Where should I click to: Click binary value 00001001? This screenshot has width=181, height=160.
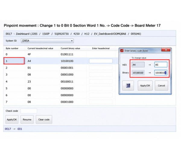[x=67, y=68]
